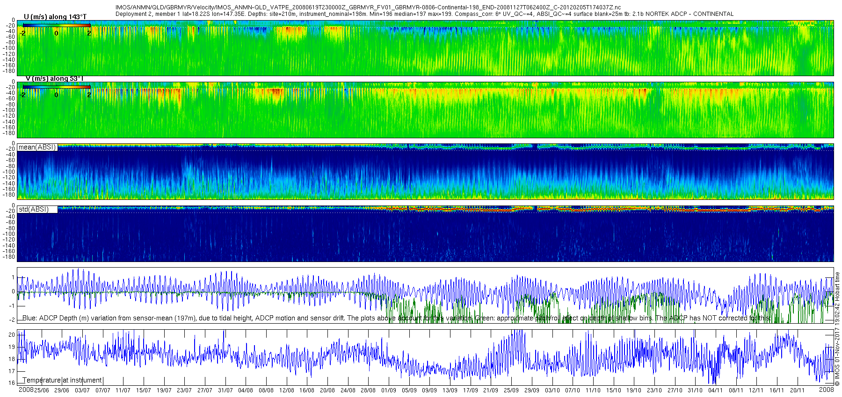Click the '21/09' date tick label
The image size is (842, 397).
491,390
